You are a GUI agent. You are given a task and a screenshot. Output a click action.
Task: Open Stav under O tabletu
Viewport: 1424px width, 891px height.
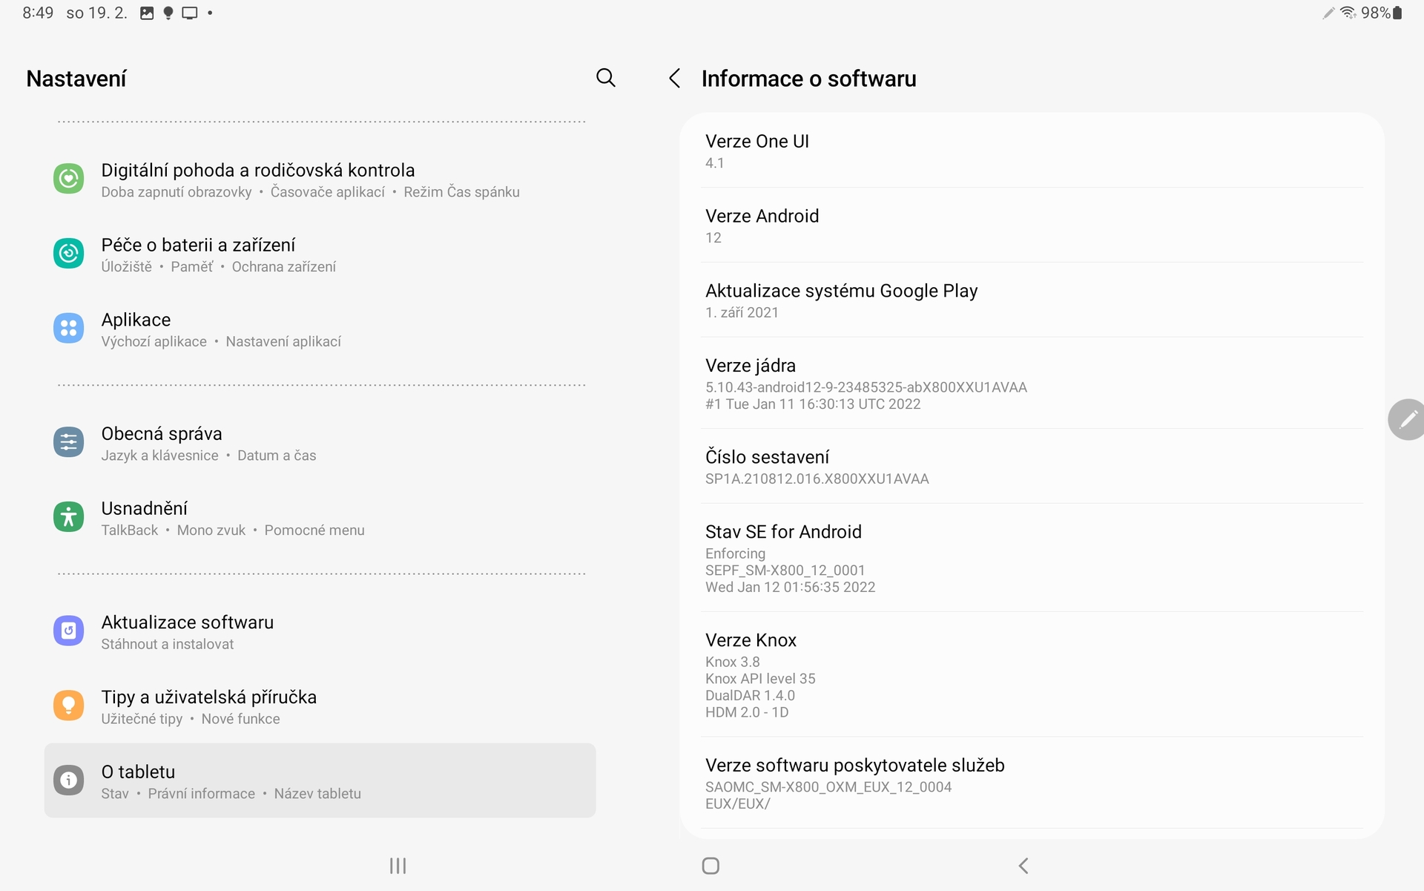pos(114,793)
